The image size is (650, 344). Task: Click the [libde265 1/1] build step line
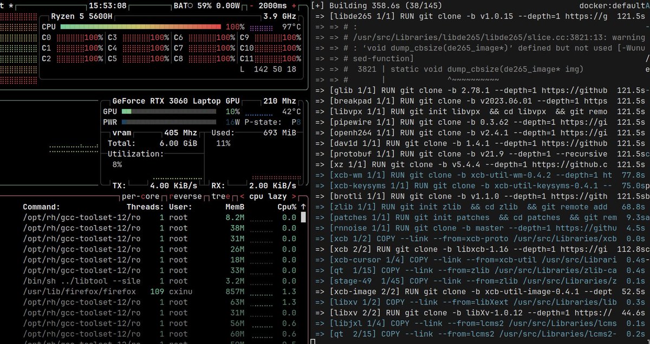pyautogui.click(x=480, y=17)
